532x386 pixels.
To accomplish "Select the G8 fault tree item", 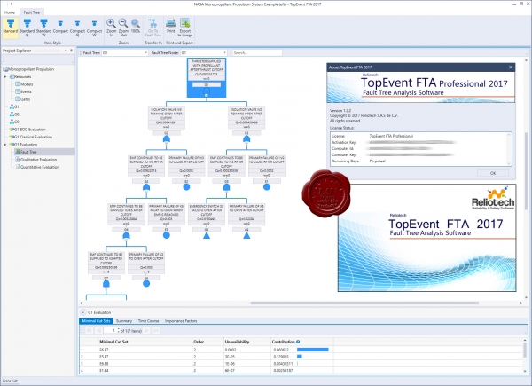I will (14, 114).
